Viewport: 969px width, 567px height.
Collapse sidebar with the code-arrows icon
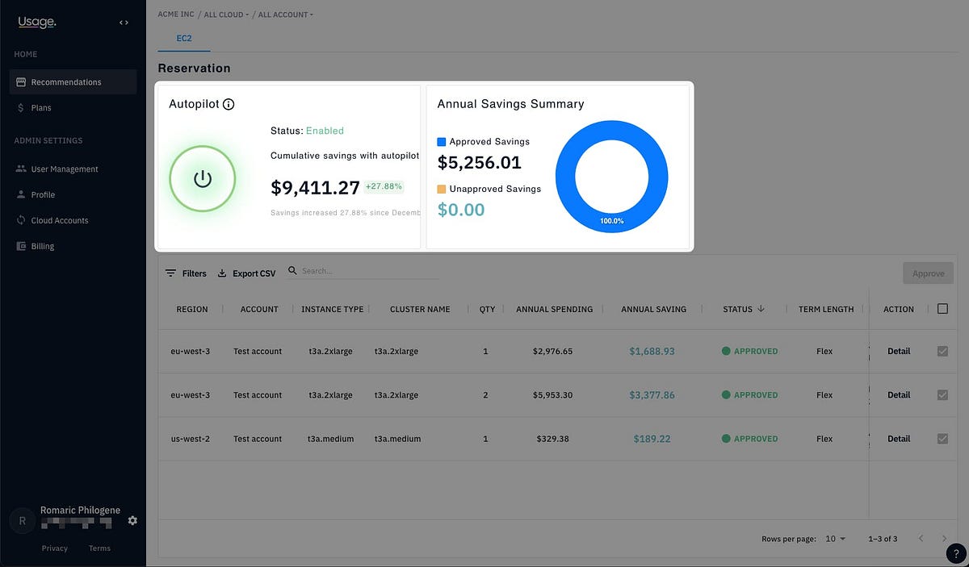pos(124,23)
